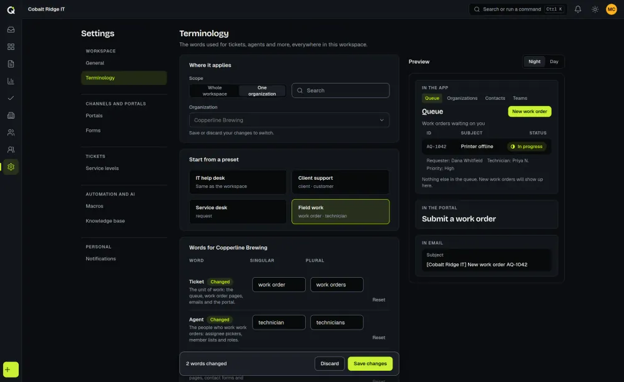
Task: Click 'Requester: Dana Whitfield' text
Action: click(x=454, y=161)
